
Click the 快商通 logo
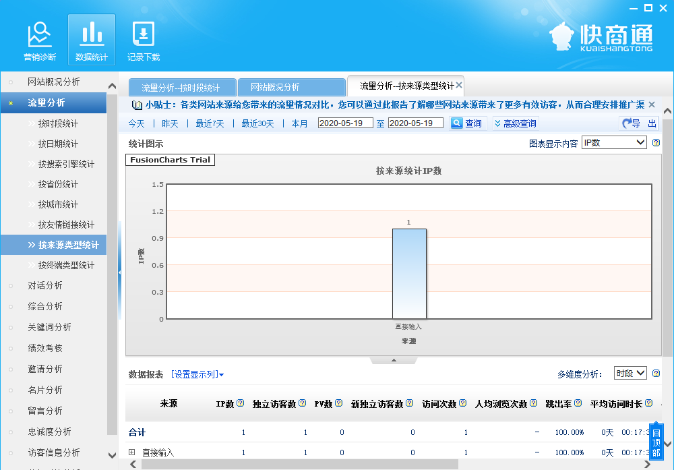pos(604,37)
